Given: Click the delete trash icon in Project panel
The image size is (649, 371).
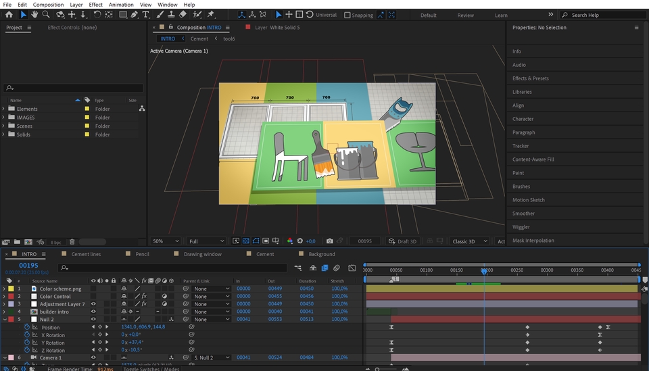Looking at the screenshot, I should tap(72, 242).
